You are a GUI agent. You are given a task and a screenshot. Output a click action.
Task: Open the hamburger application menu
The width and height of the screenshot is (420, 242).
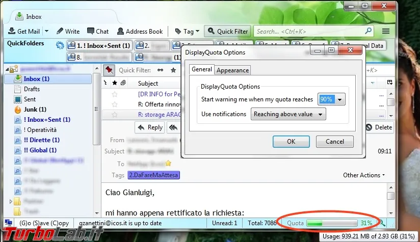pyautogui.click(x=386, y=31)
